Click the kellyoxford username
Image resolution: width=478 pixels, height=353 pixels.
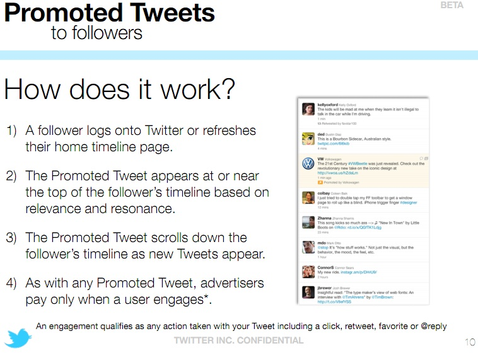click(x=327, y=105)
